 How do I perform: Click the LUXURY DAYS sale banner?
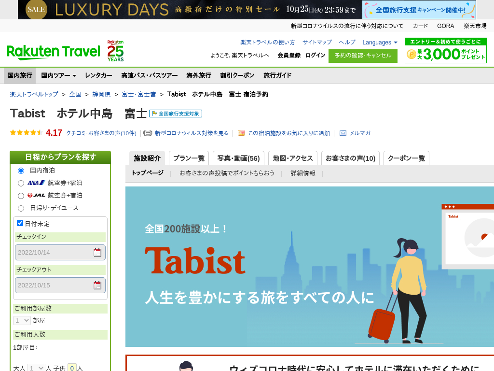pyautogui.click(x=190, y=10)
